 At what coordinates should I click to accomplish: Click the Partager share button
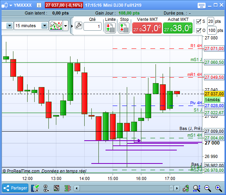pos(15,188)
